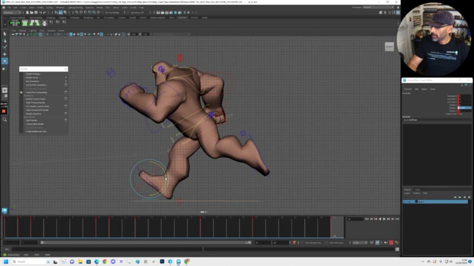Open Photoshop from the Windows taskbar

pos(162,261)
